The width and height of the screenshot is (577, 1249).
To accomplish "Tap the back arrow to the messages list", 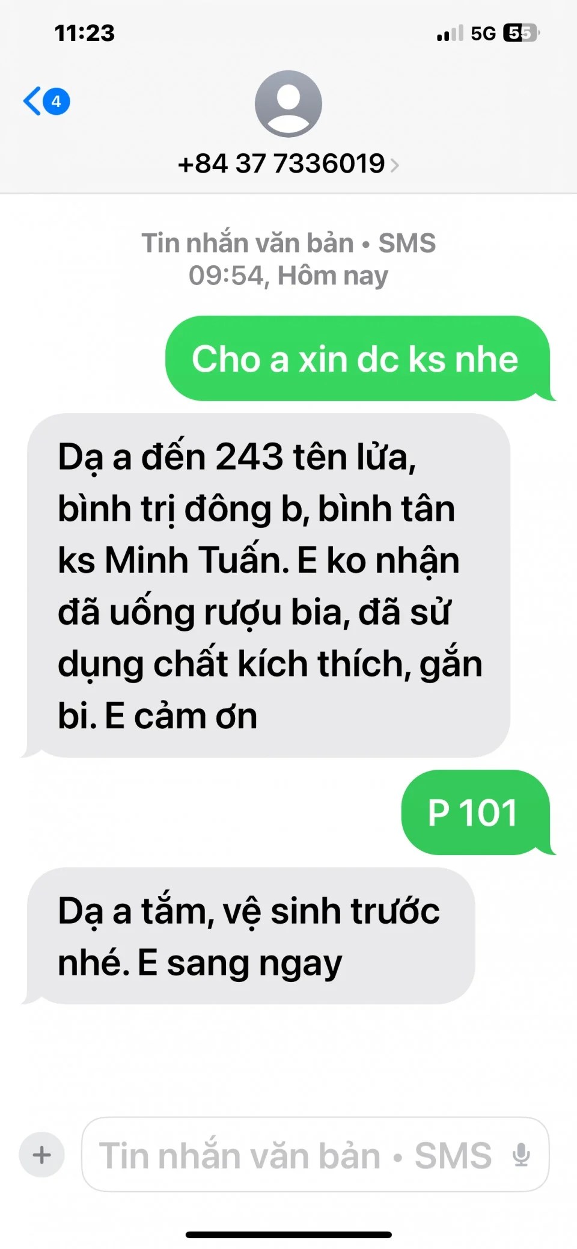I will click(32, 101).
